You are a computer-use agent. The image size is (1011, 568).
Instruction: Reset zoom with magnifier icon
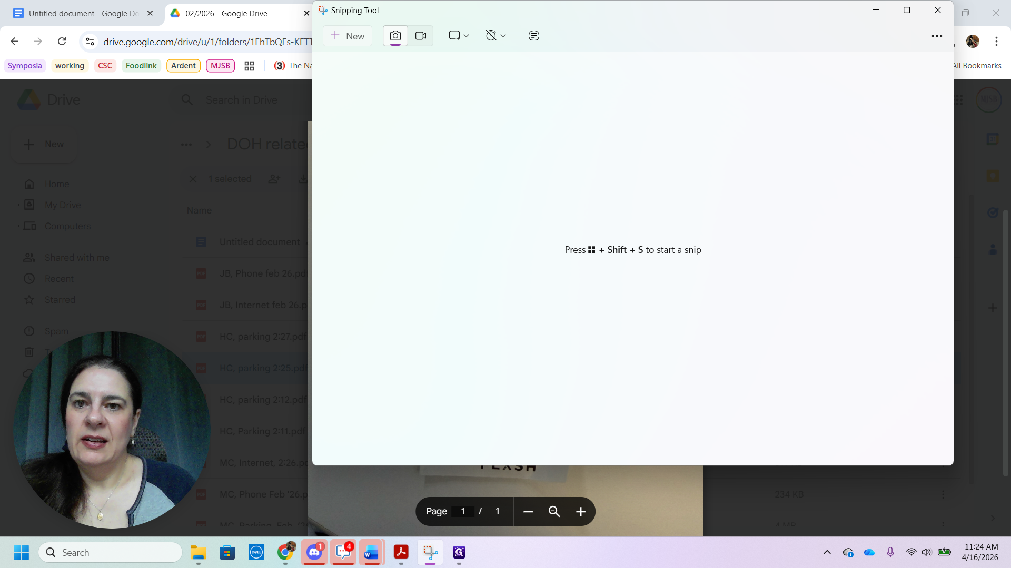554,512
